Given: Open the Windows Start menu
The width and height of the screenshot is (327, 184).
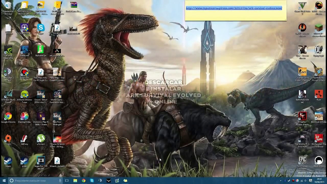Looking at the screenshot, I should (4, 180).
